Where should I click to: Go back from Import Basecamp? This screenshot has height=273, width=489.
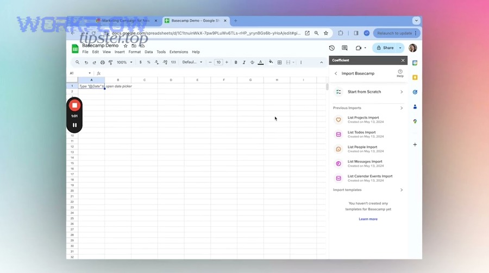pyautogui.click(x=336, y=74)
